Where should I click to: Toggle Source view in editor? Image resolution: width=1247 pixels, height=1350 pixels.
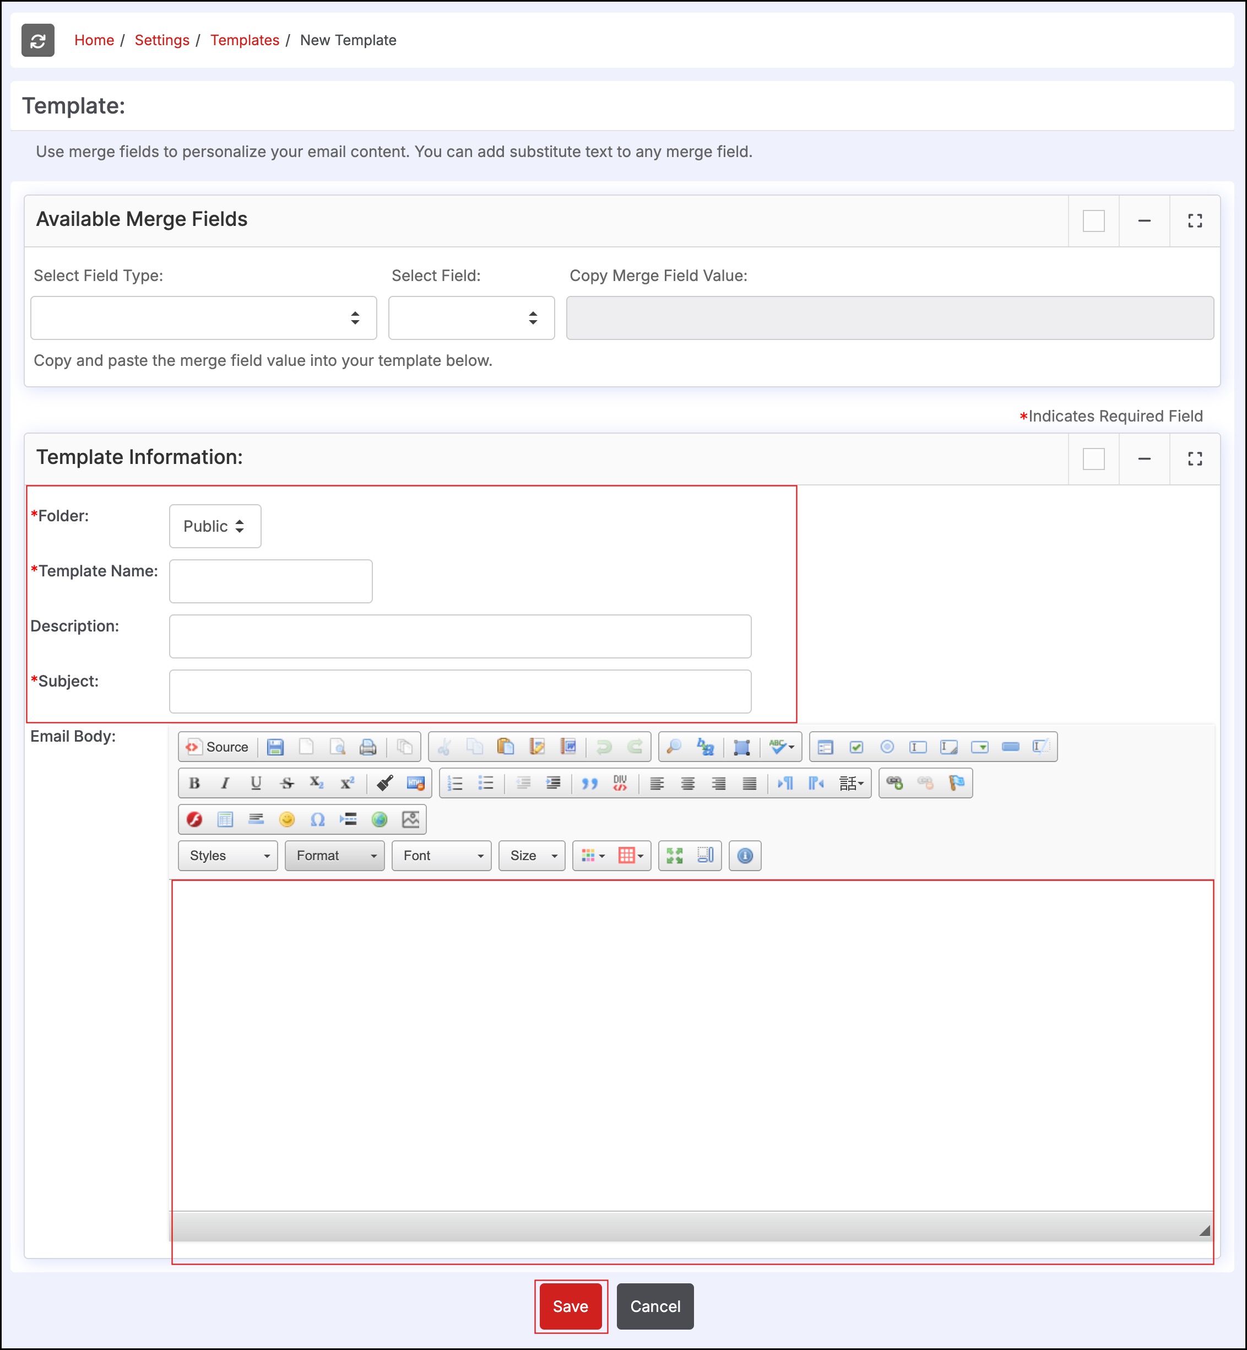pyautogui.click(x=216, y=747)
